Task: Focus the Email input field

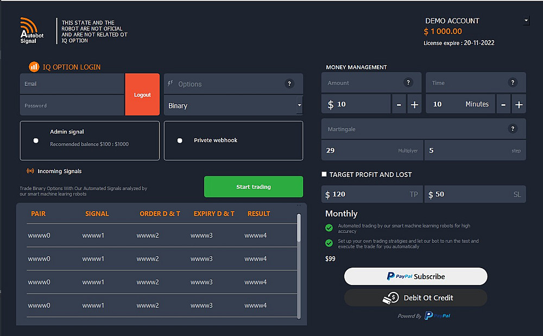Action: [x=72, y=84]
